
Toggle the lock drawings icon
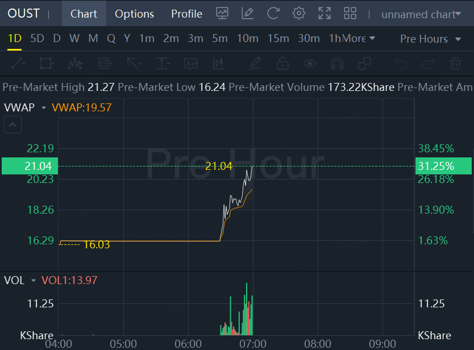click(x=282, y=64)
